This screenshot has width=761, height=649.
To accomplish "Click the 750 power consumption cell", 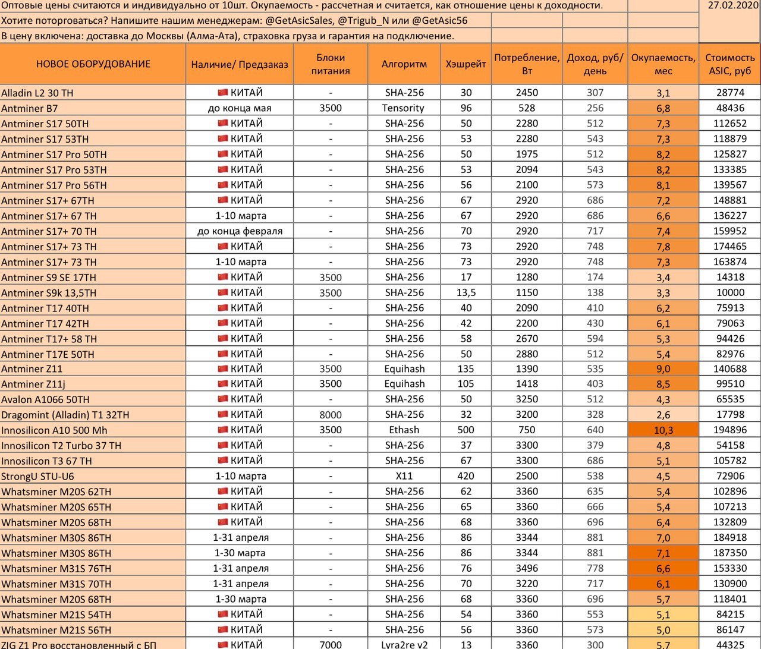I will [527, 430].
